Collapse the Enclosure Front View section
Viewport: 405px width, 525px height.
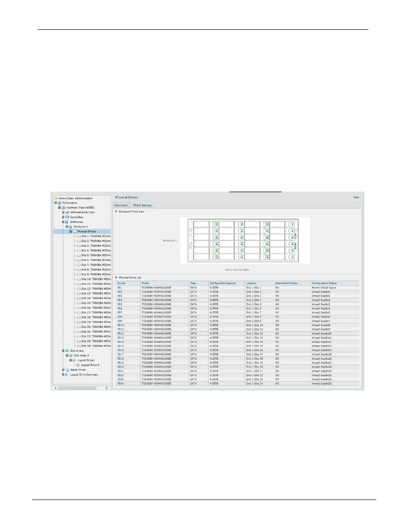(x=116, y=211)
